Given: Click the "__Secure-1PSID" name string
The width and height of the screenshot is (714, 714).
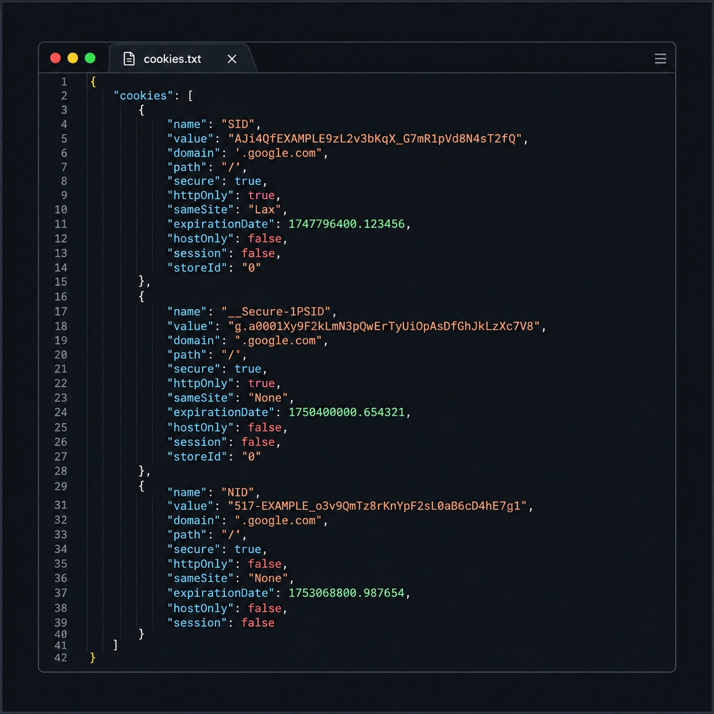Looking at the screenshot, I should coord(277,311).
